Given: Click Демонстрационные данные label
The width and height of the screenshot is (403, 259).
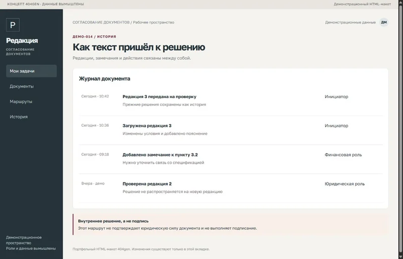Looking at the screenshot, I should pyautogui.click(x=350, y=22).
